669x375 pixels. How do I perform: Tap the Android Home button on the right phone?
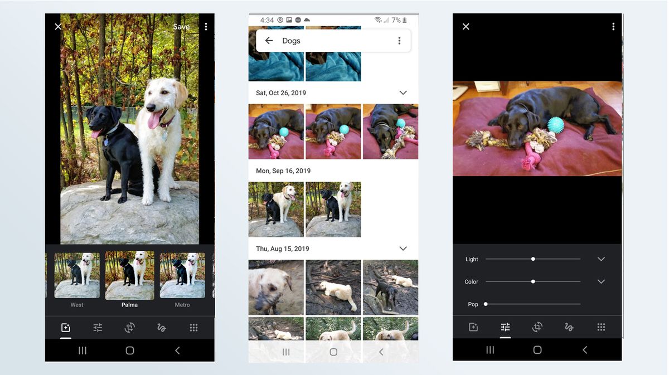tap(537, 350)
